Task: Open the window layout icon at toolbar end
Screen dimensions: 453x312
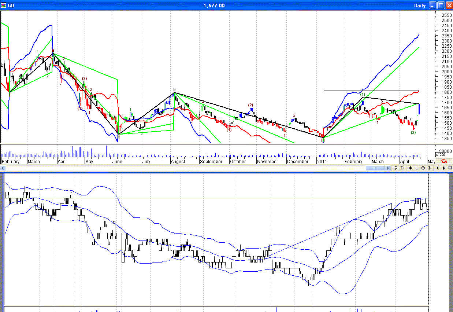Action: click(x=450, y=168)
